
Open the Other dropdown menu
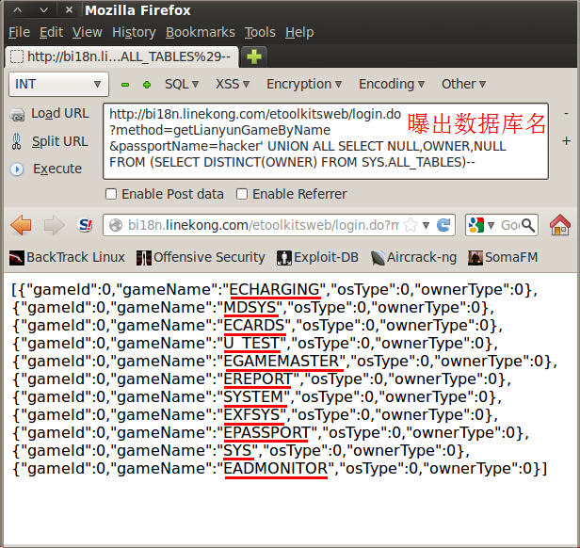[463, 85]
